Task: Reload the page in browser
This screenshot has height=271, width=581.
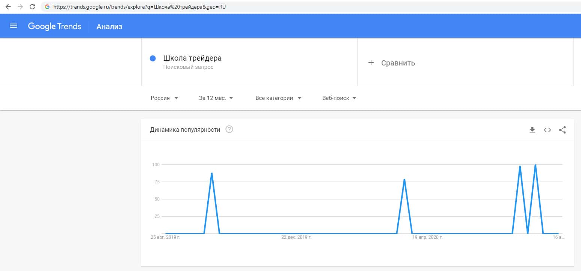Action: (x=32, y=7)
